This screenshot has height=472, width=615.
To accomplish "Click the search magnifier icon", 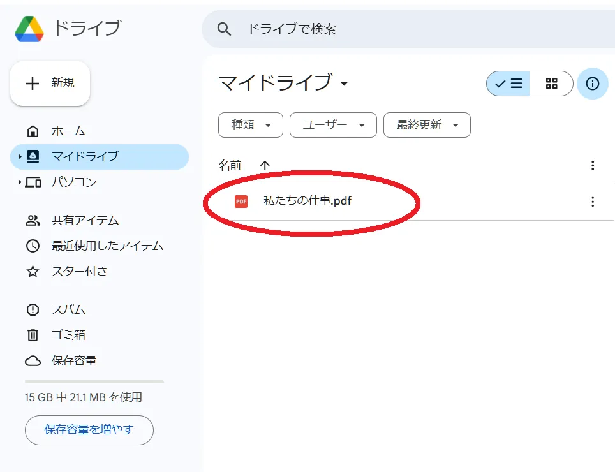I will (223, 29).
